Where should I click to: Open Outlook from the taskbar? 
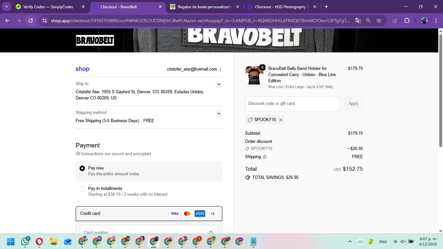click(x=68, y=242)
